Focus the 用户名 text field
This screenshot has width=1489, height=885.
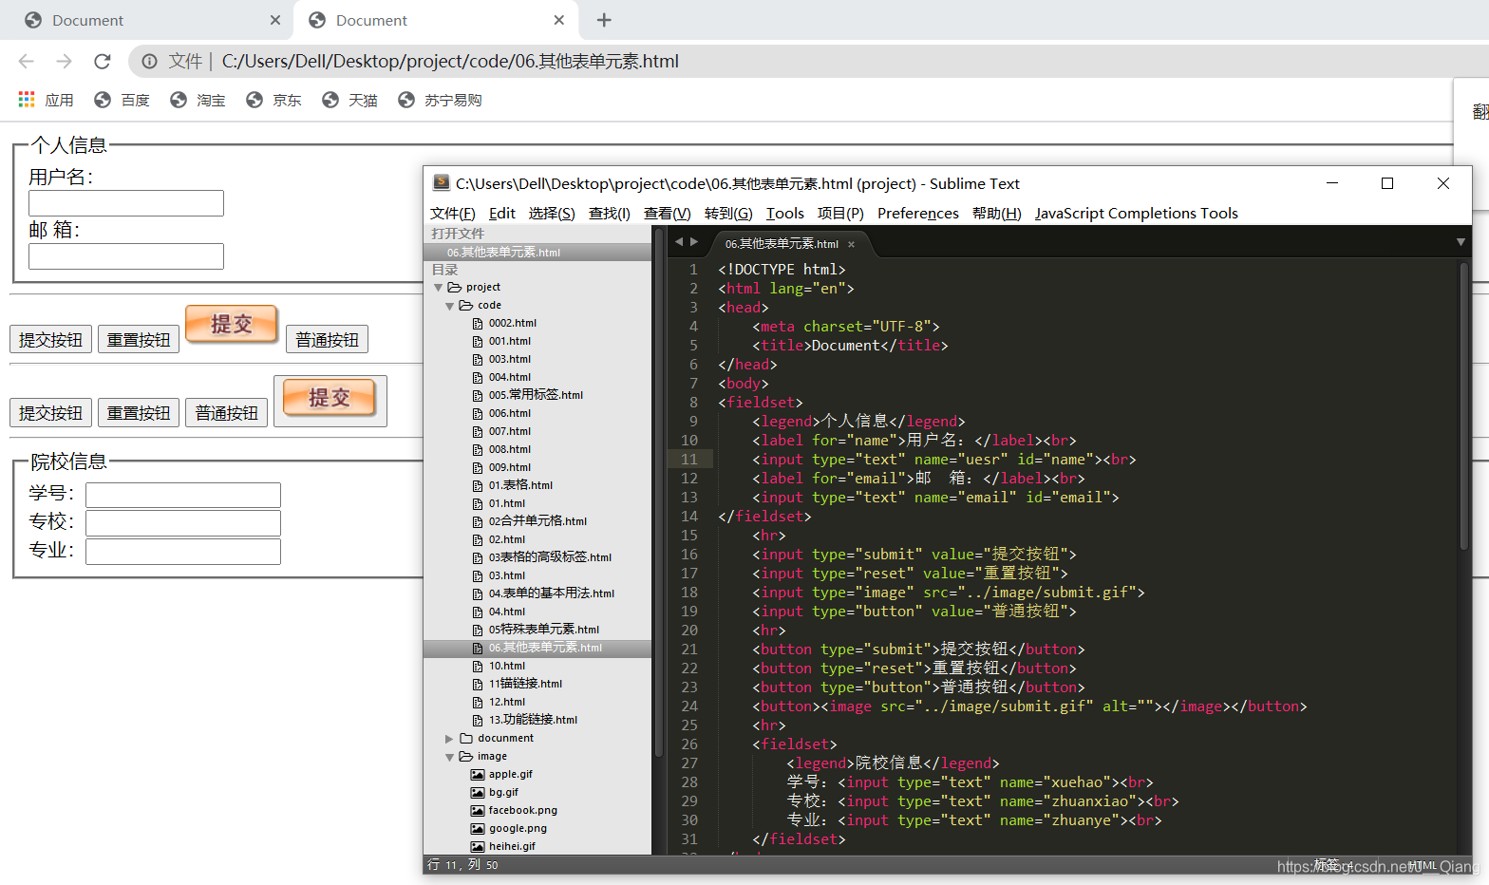(x=126, y=203)
